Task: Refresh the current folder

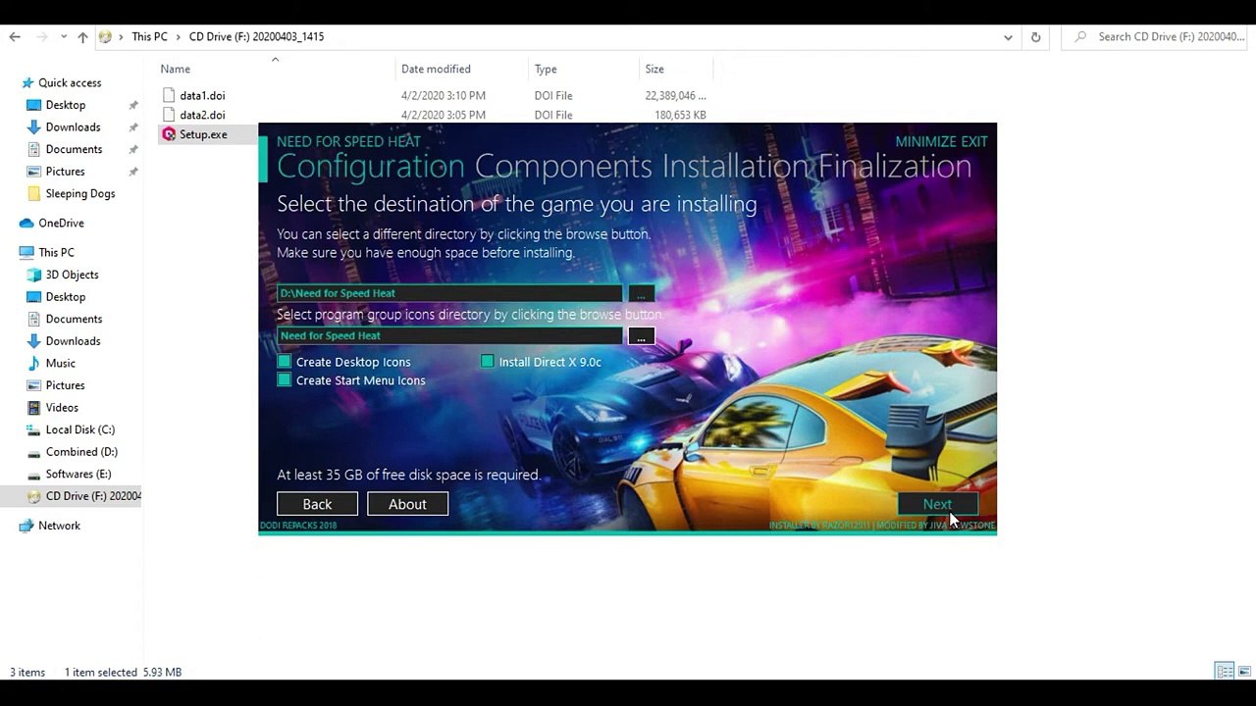Action: point(1035,37)
